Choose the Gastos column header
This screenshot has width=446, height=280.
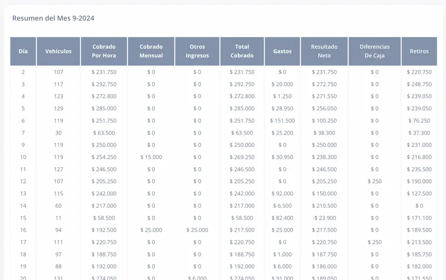tap(282, 51)
